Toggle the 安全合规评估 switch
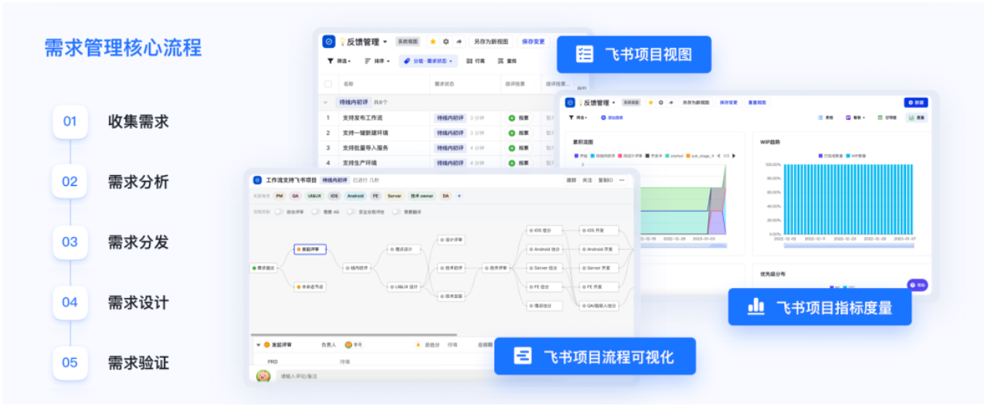984x406 pixels. point(351,211)
